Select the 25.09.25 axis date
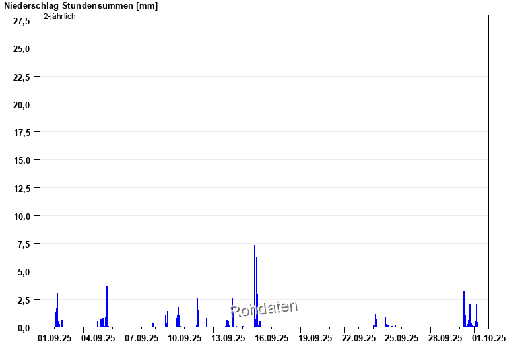528x363 pixels. click(402, 338)
